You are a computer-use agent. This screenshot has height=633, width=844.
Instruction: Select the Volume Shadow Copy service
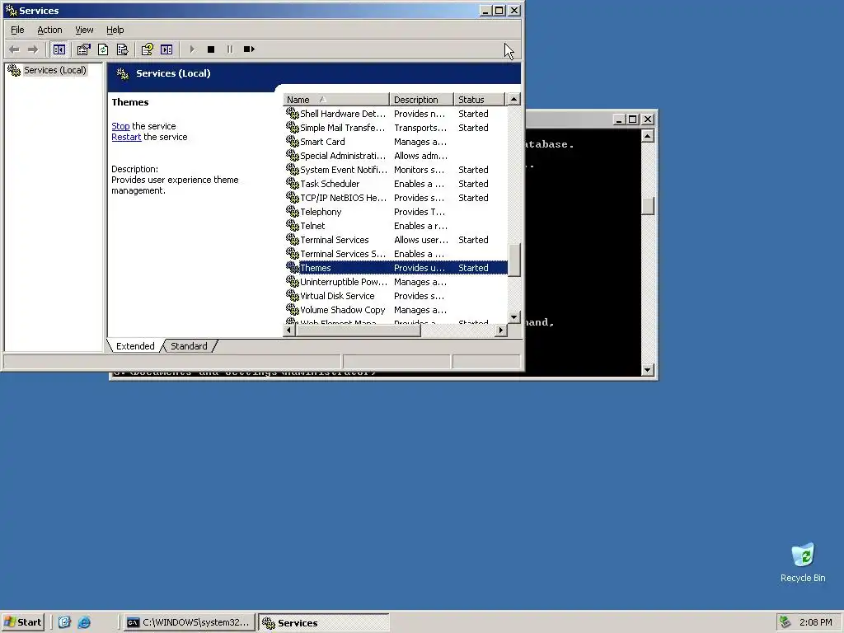tap(396, 310)
